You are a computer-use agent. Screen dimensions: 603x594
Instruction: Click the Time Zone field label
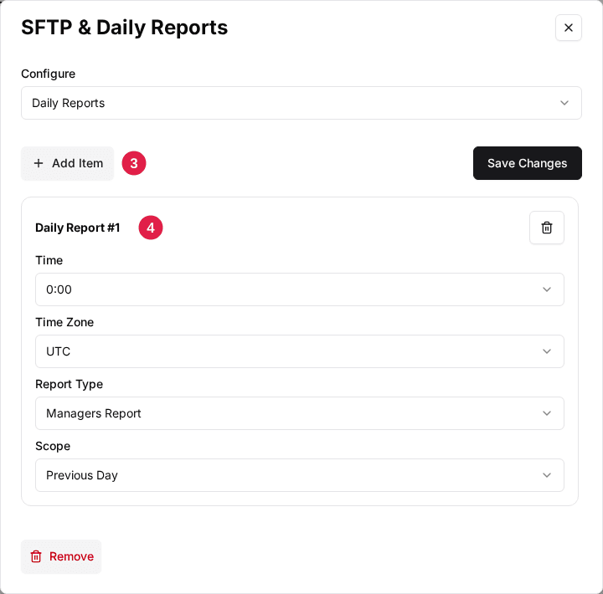[x=64, y=322]
